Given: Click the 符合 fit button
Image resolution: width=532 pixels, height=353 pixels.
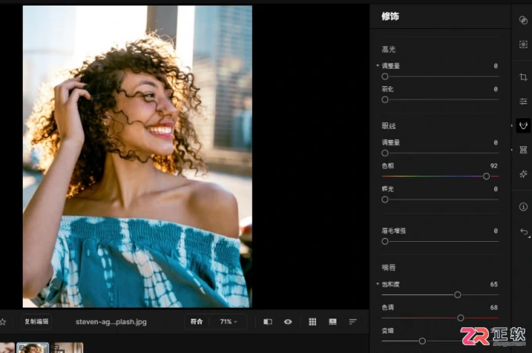Looking at the screenshot, I should pos(196,322).
